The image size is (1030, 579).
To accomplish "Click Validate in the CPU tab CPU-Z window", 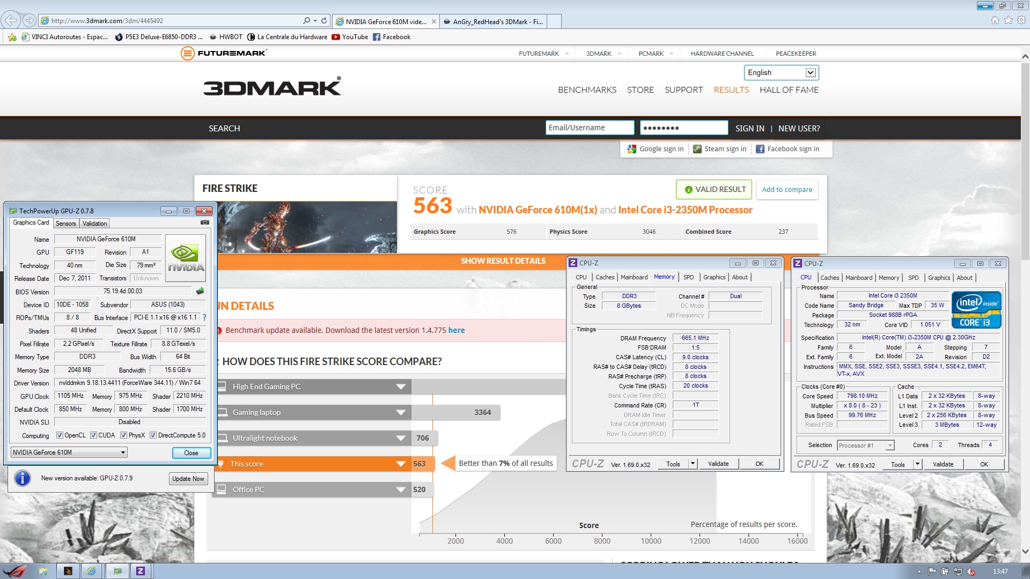I will (x=943, y=464).
